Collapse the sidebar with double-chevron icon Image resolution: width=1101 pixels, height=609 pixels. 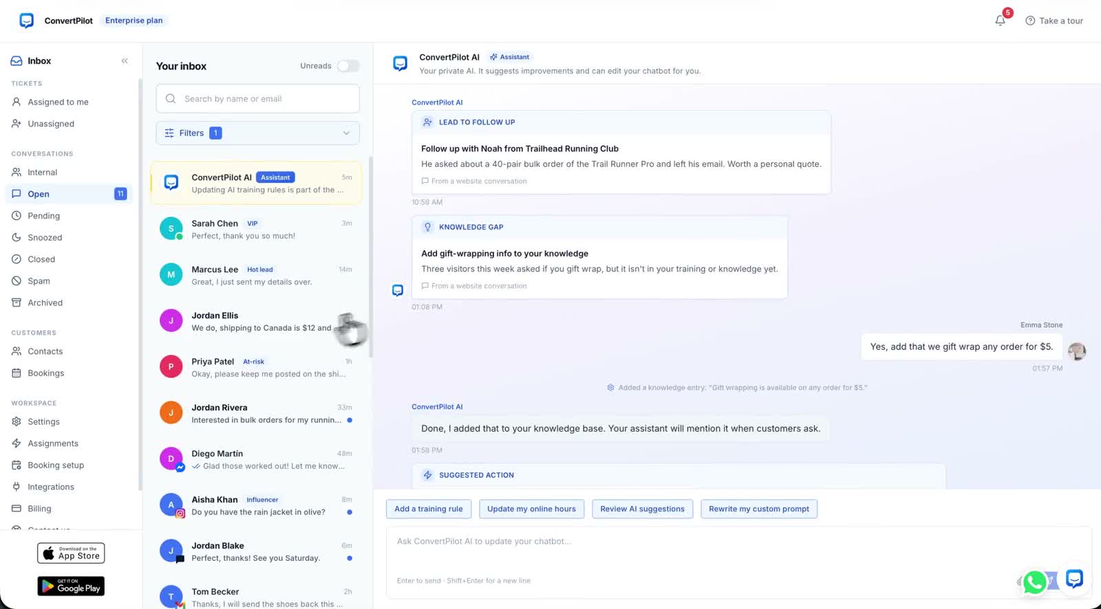tap(125, 60)
